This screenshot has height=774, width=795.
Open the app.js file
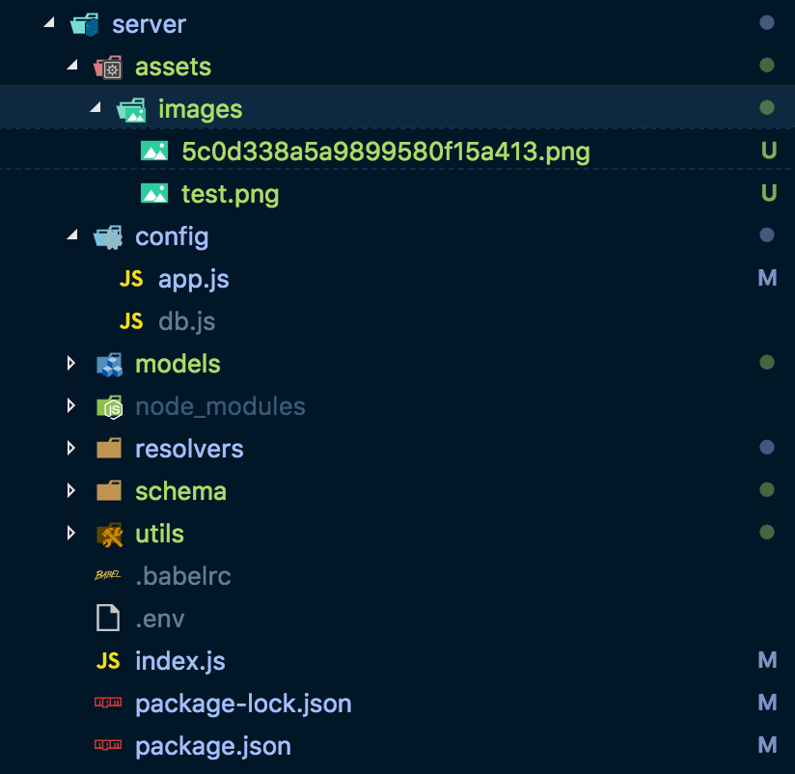point(193,279)
